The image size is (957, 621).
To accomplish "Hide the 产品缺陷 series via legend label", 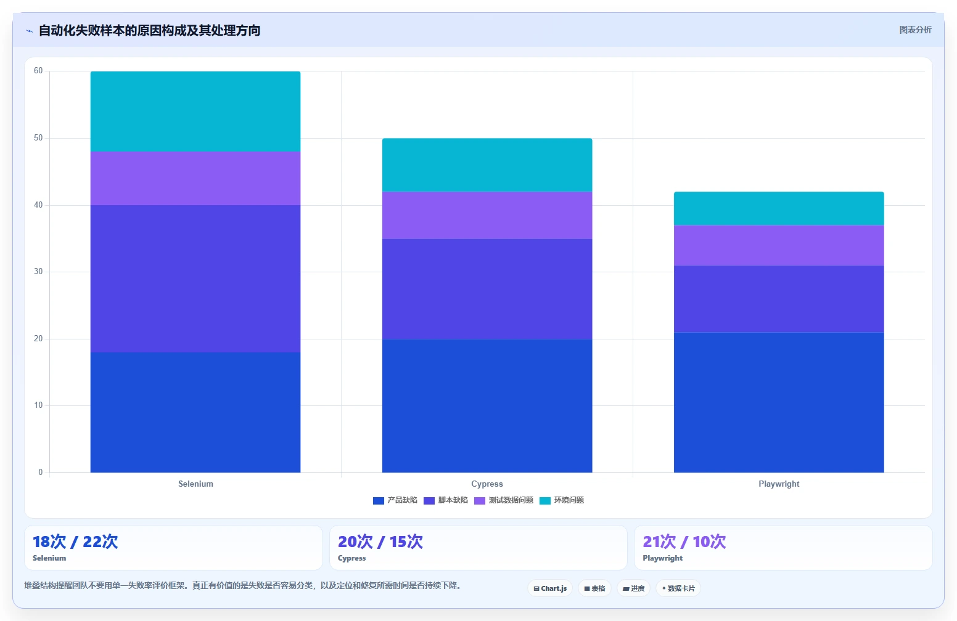I will (x=402, y=500).
